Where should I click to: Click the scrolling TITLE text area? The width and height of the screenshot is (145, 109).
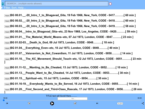(x=61, y=96)
